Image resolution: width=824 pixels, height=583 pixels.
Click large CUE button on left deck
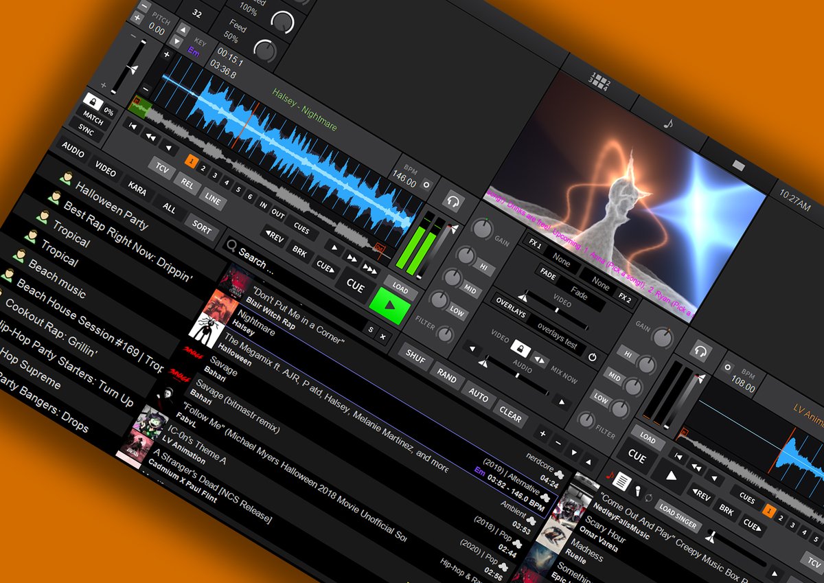[x=355, y=286]
